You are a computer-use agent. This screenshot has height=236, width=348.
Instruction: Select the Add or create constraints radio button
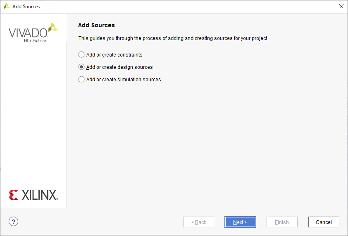[x=81, y=54]
